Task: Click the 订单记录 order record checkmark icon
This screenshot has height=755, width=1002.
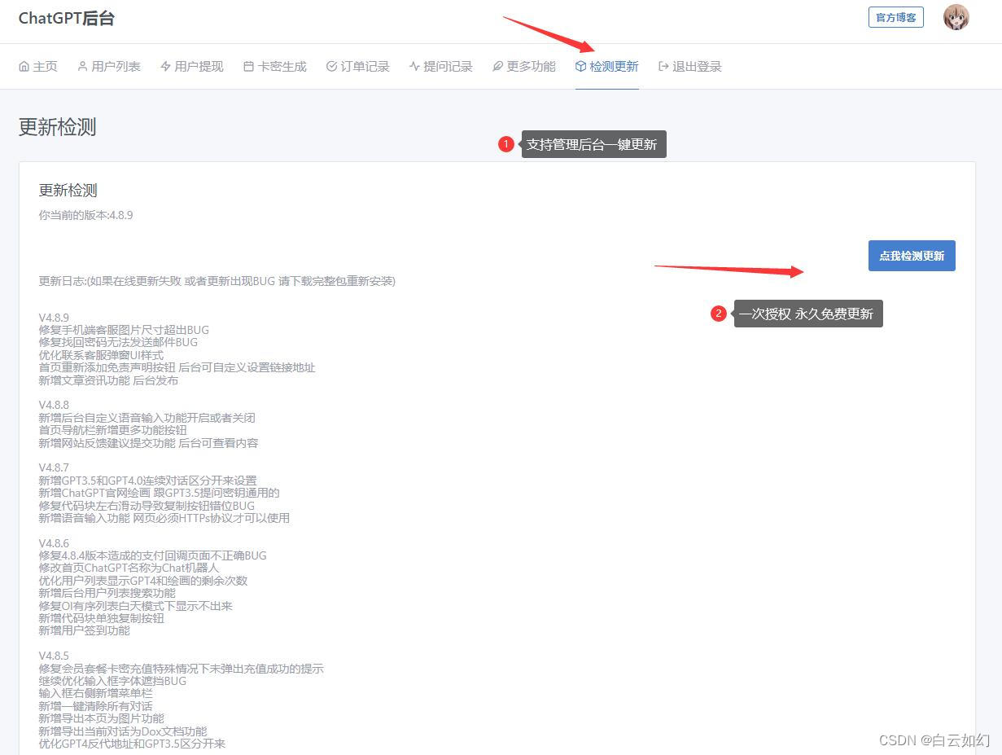Action: point(330,66)
